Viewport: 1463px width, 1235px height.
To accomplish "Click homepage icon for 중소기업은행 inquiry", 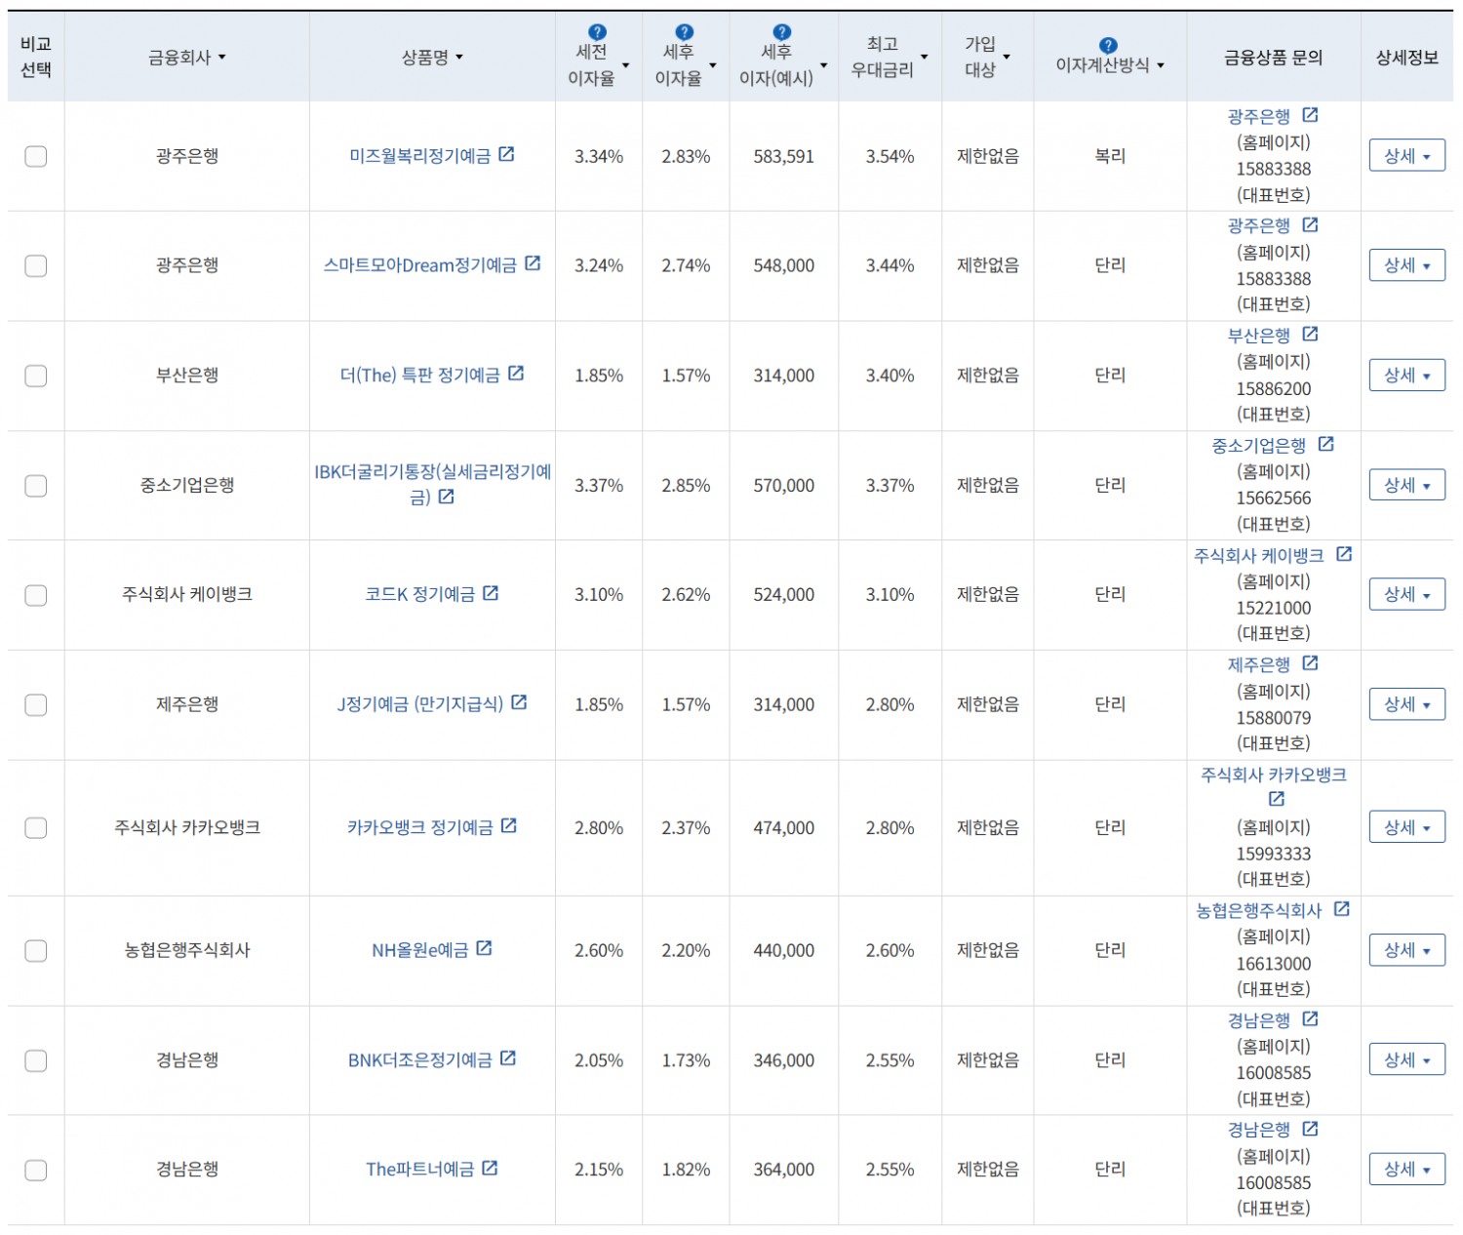I will click(1325, 445).
